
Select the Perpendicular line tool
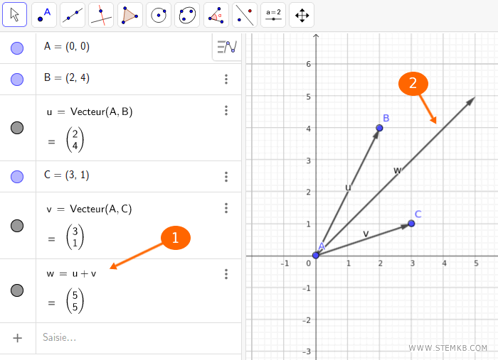click(102, 15)
